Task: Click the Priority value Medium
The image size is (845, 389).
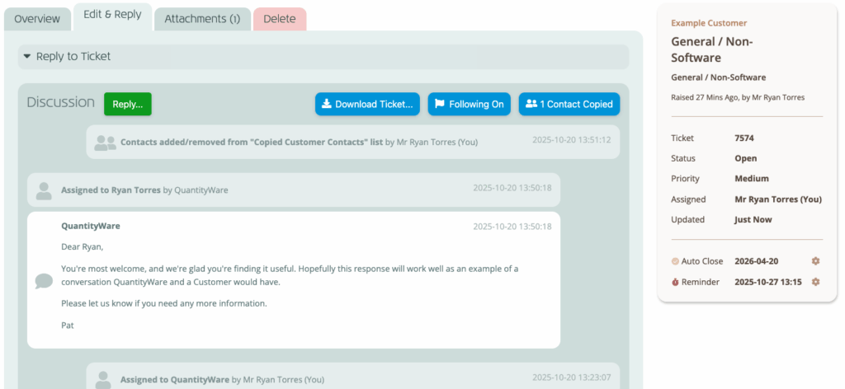Action: 751,179
